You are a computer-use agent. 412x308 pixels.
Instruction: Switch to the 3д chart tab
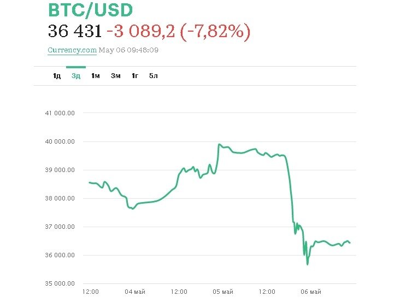(76, 75)
